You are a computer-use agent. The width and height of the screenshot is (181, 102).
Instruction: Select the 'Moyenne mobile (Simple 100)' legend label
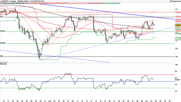pyautogui.click(x=35, y=3)
